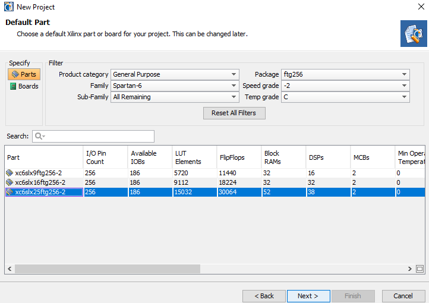The height and width of the screenshot is (303, 429).
Task: Click the table scroll right arrow
Action: coord(409,269)
